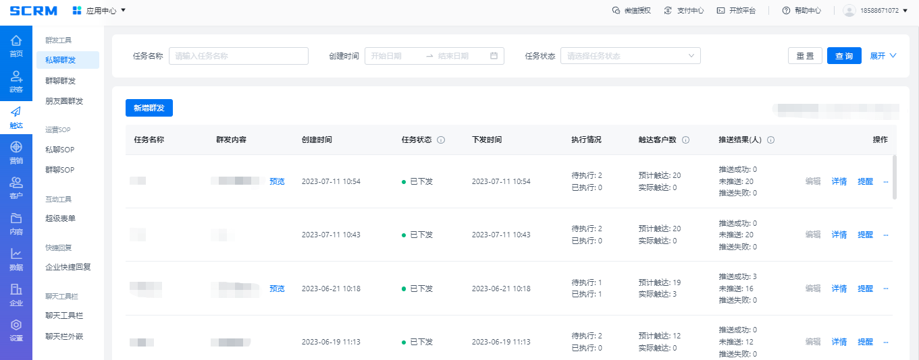Open the 营销 marketing sidebar icon

click(x=16, y=152)
